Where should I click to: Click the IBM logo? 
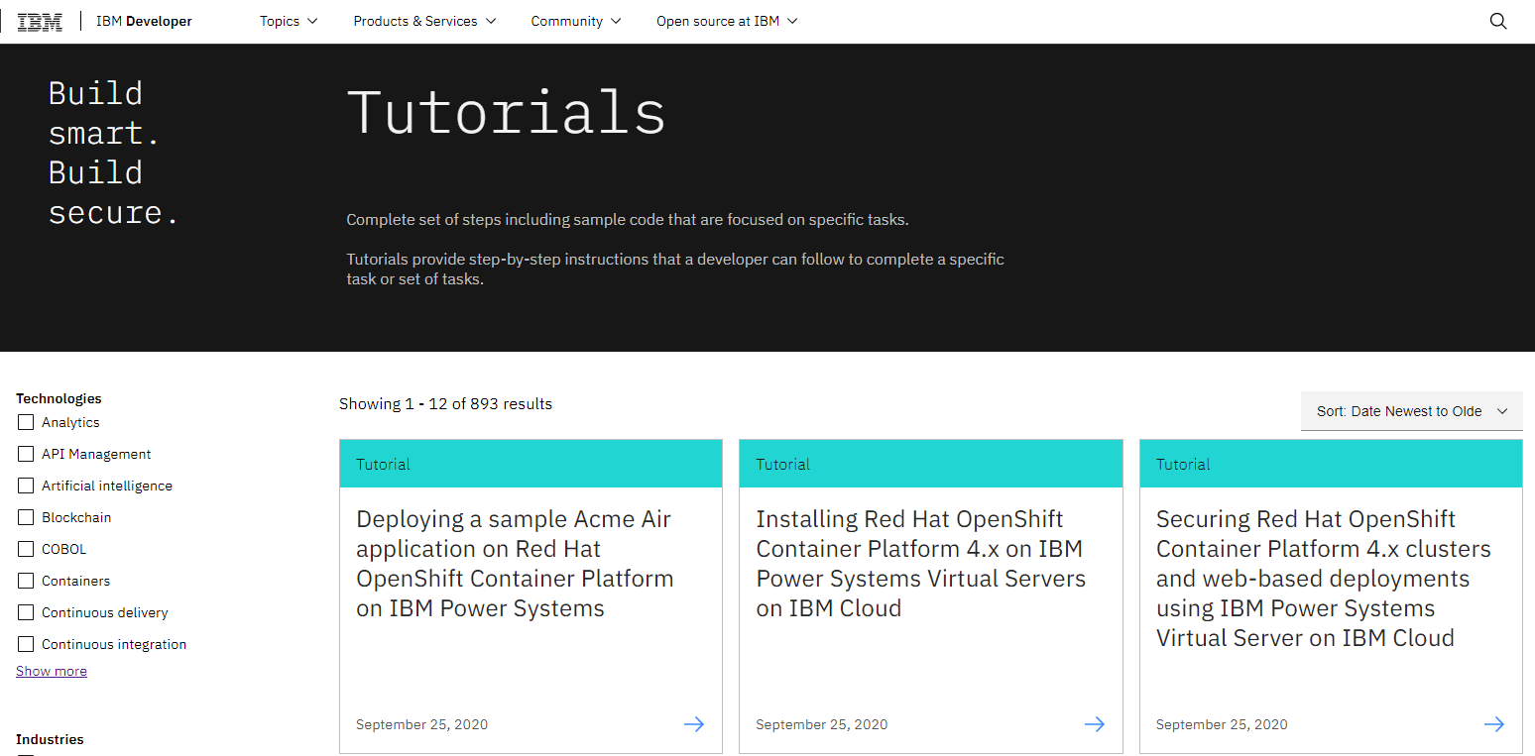41,22
